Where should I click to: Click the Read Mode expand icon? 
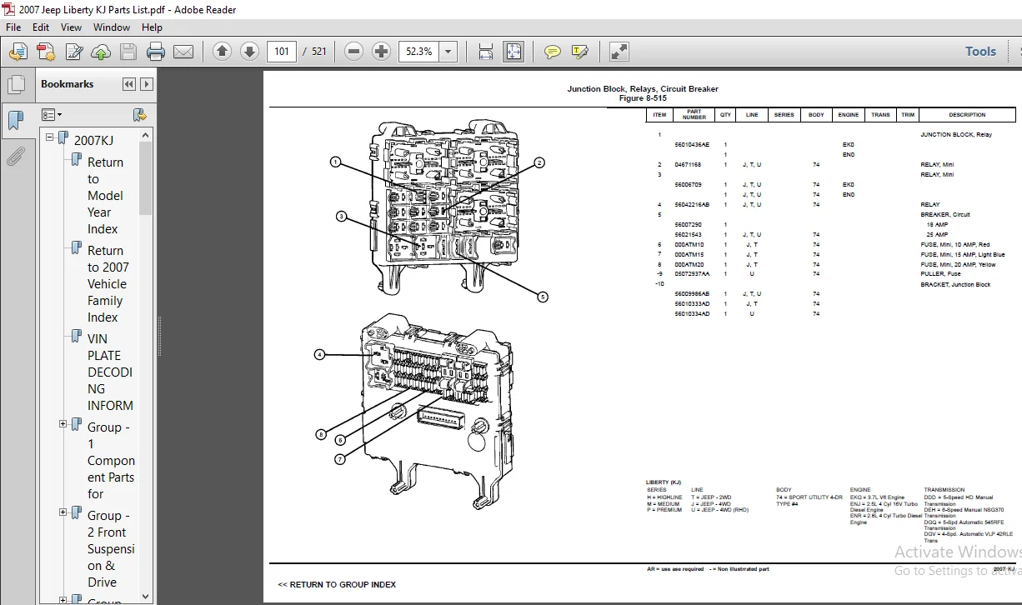coord(619,52)
